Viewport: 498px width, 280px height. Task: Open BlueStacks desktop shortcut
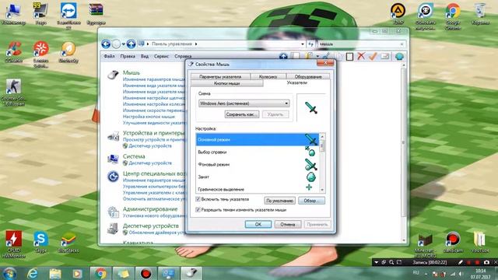[68, 242]
